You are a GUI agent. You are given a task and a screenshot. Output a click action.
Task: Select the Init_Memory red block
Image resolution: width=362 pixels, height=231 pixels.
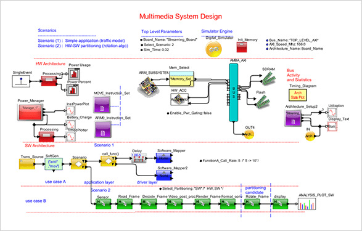[x=242, y=47]
